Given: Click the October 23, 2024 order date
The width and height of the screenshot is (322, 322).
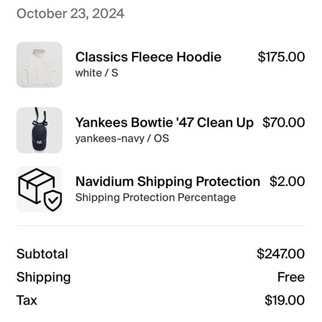Looking at the screenshot, I should pos(70,14).
